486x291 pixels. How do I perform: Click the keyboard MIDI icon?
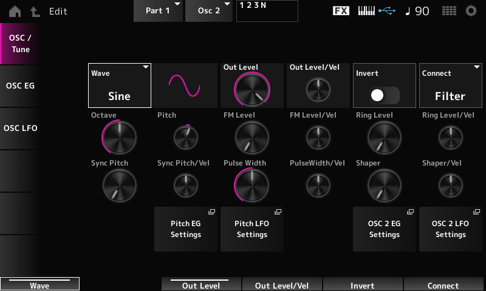[x=366, y=11]
